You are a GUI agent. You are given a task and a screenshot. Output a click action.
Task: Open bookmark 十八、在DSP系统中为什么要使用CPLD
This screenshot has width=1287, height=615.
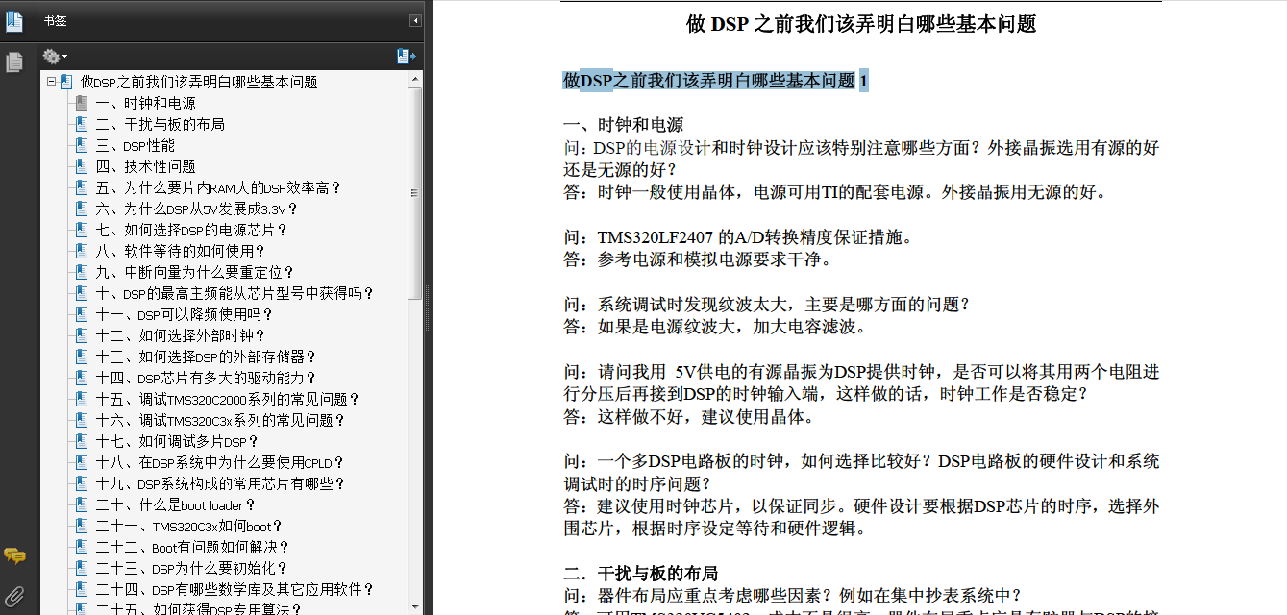pos(219,462)
